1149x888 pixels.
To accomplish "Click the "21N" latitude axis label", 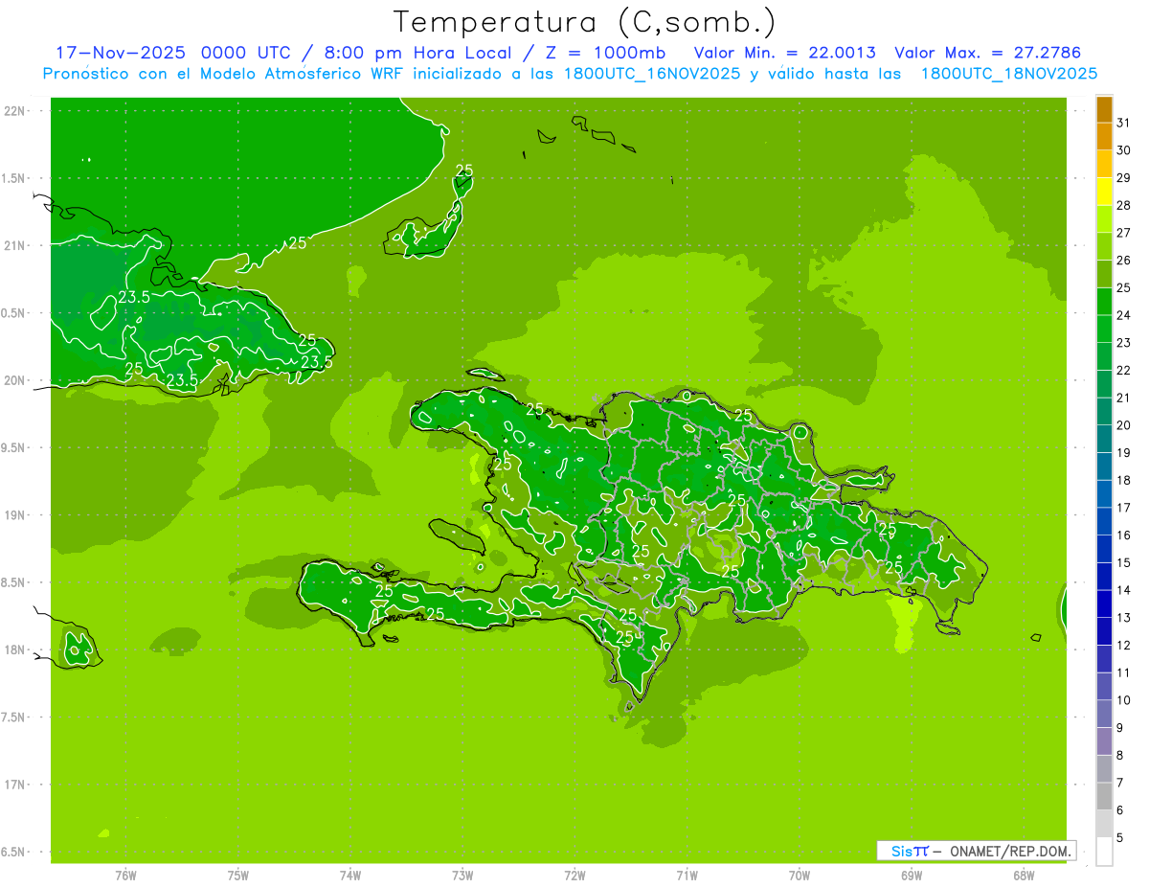I will click(x=16, y=245).
